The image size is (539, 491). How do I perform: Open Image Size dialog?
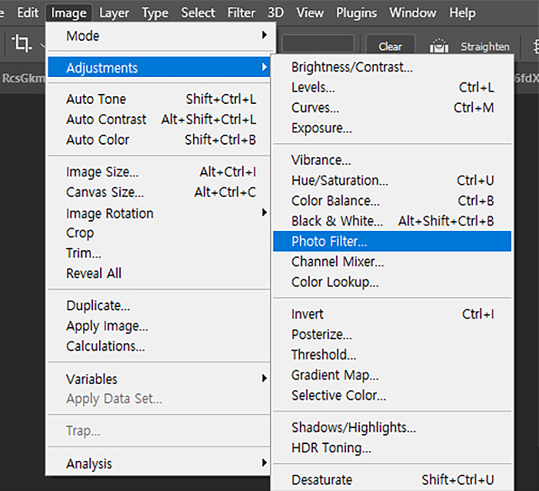click(x=158, y=172)
